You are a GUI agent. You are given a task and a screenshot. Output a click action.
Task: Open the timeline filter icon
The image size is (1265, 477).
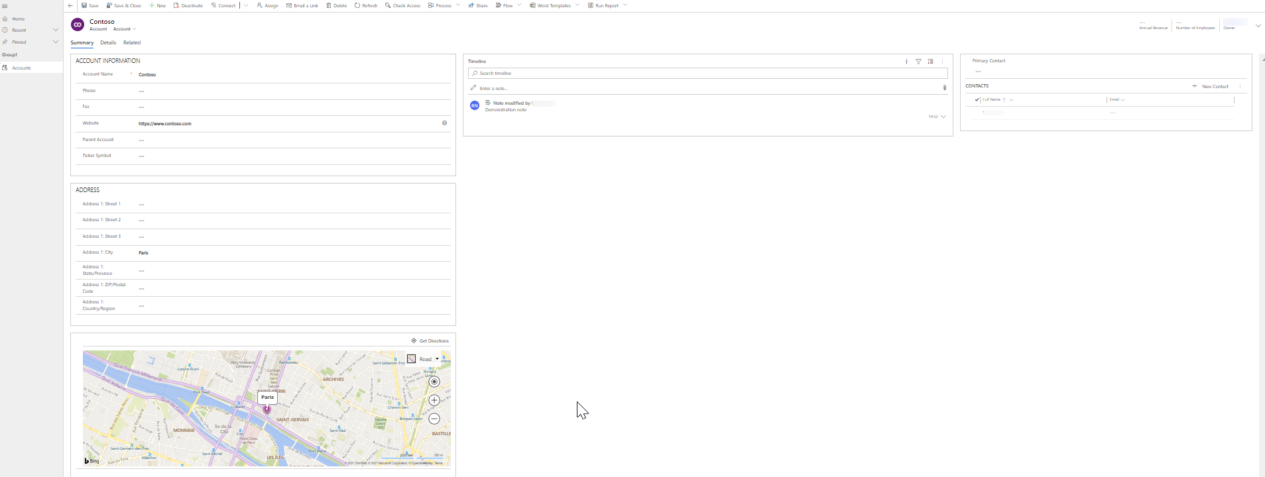pyautogui.click(x=918, y=62)
